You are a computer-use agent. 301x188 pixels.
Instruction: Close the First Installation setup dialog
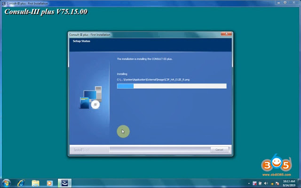click(226, 34)
